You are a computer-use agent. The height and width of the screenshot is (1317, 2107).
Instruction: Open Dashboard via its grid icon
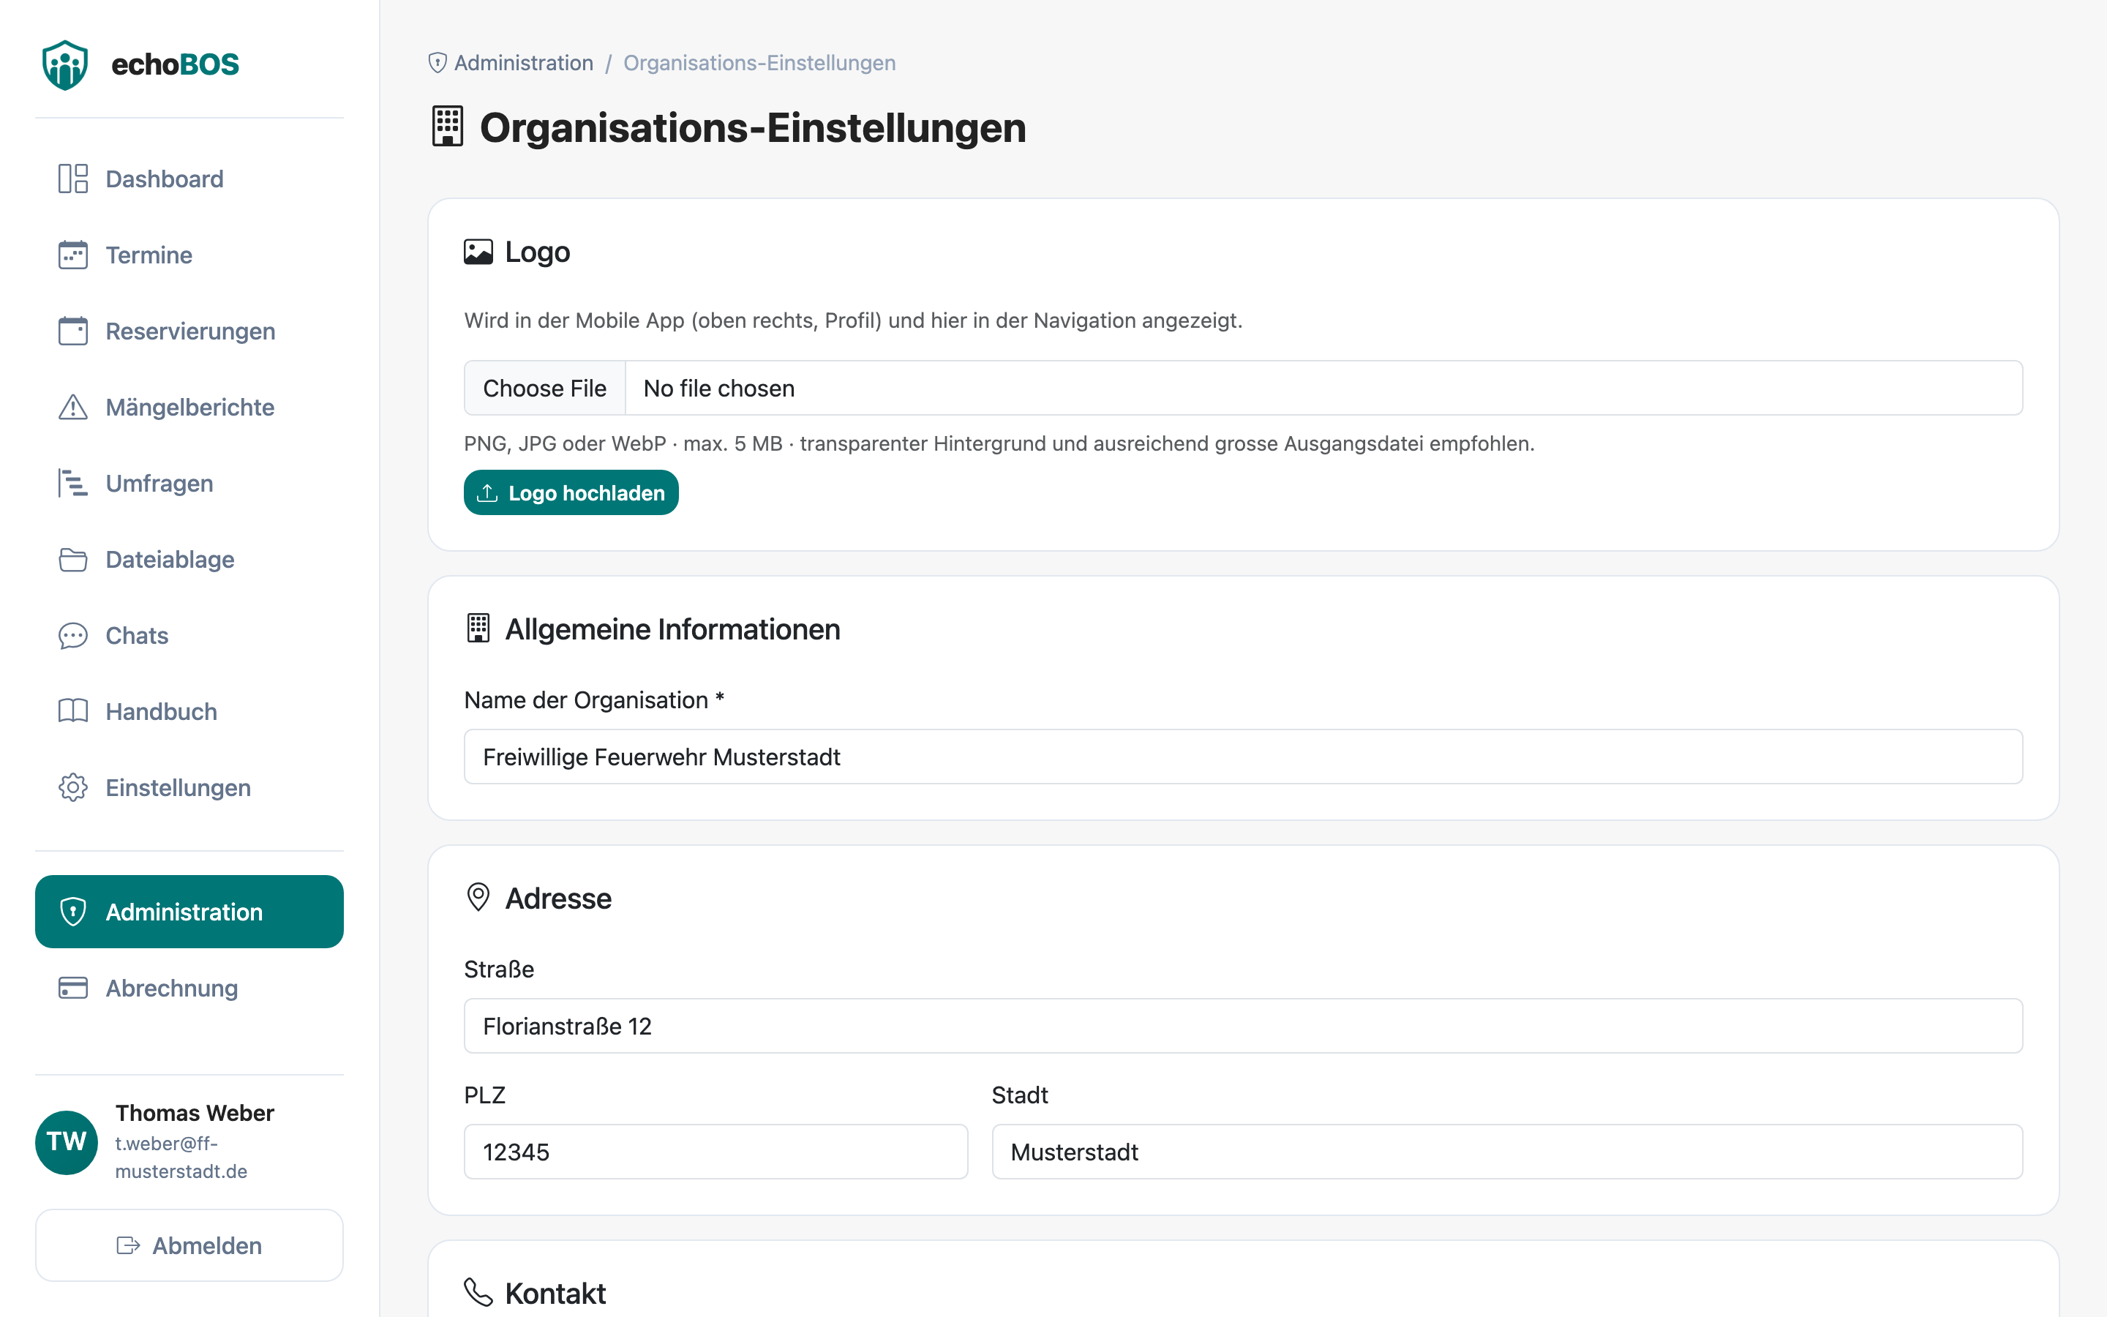coord(73,179)
